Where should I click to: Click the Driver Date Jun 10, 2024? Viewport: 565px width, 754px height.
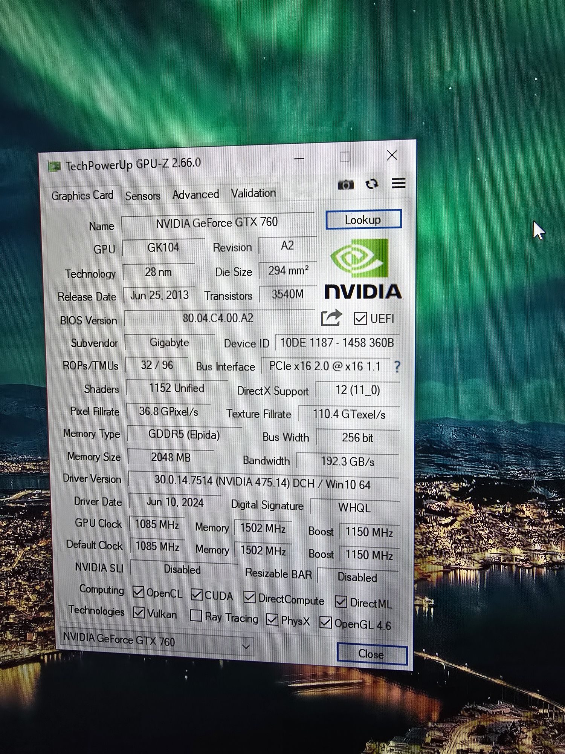coord(175,503)
